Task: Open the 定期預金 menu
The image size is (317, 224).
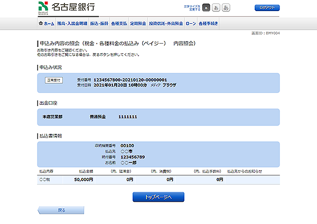Action: click(138, 24)
